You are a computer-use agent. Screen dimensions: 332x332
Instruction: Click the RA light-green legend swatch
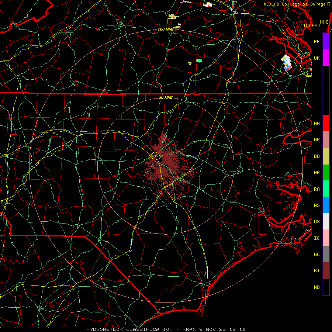326,189
